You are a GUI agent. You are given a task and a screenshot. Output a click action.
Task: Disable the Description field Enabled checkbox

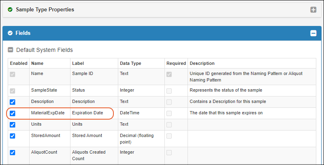[13, 102]
